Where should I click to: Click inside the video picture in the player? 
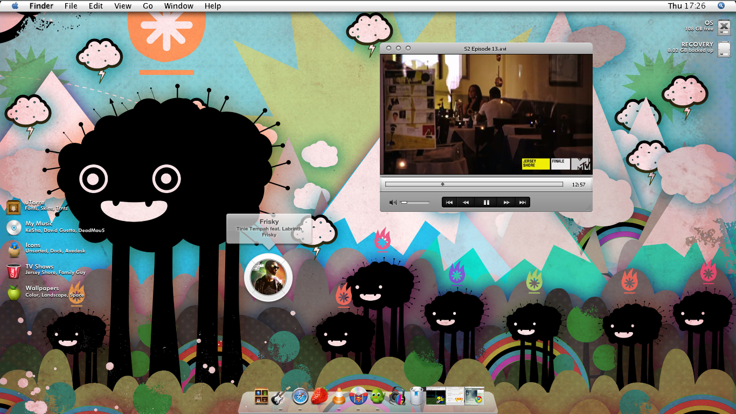coord(486,114)
